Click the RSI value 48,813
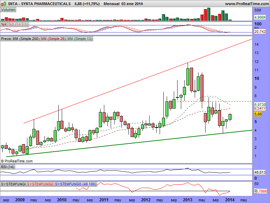 click(x=260, y=172)
